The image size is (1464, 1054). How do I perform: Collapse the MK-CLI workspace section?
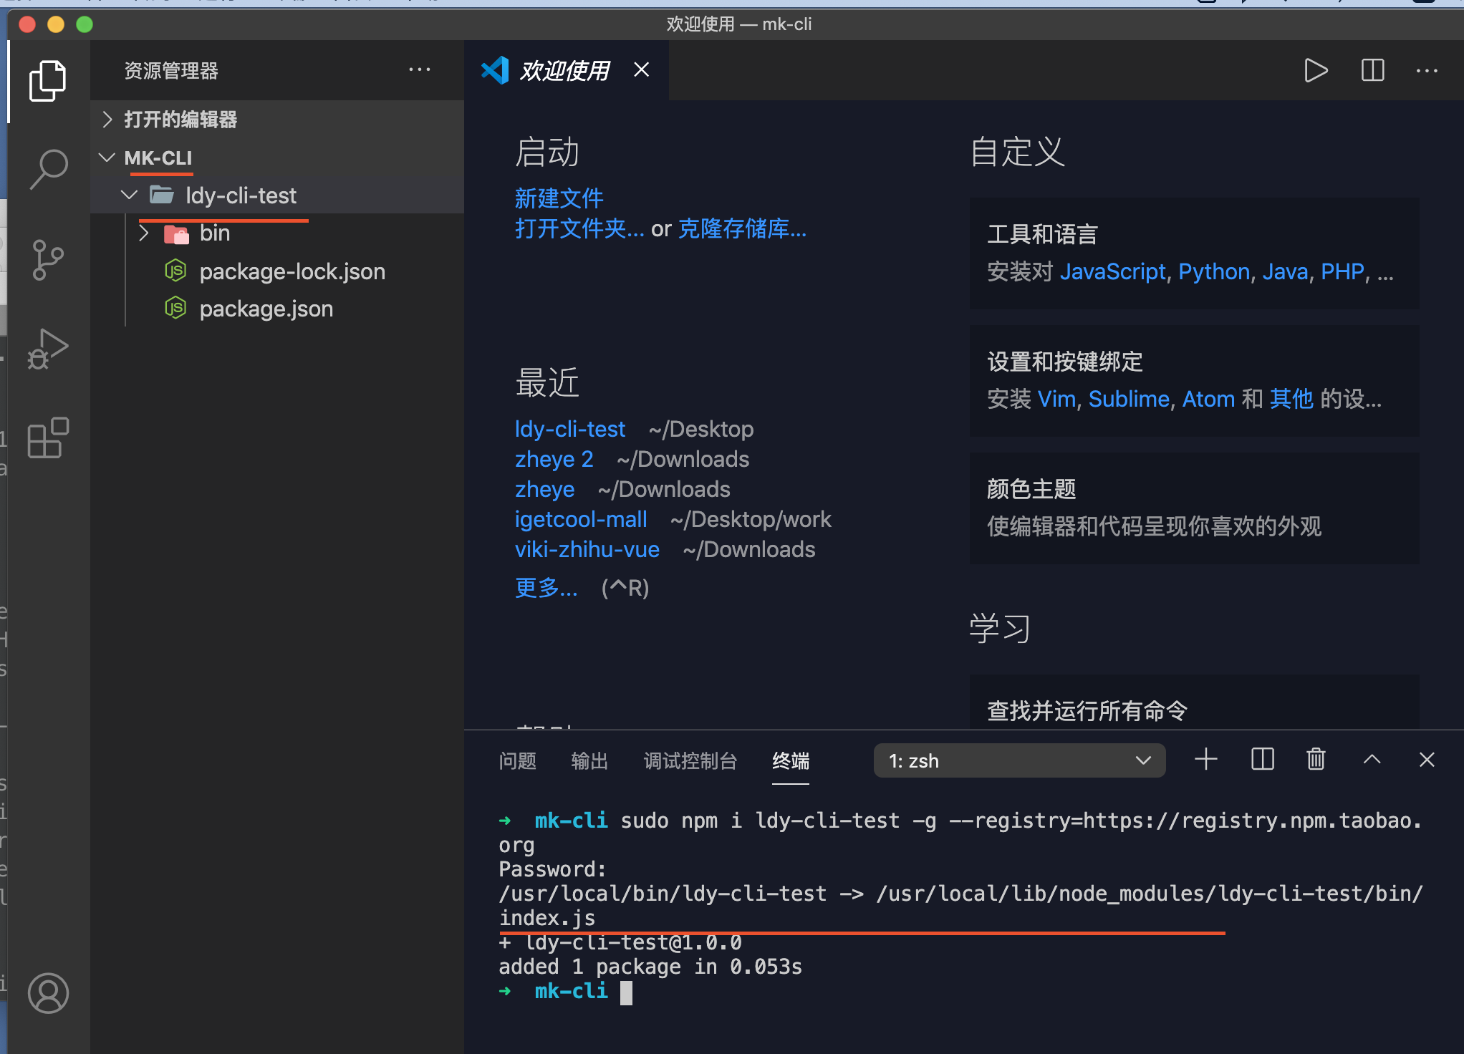(107, 158)
